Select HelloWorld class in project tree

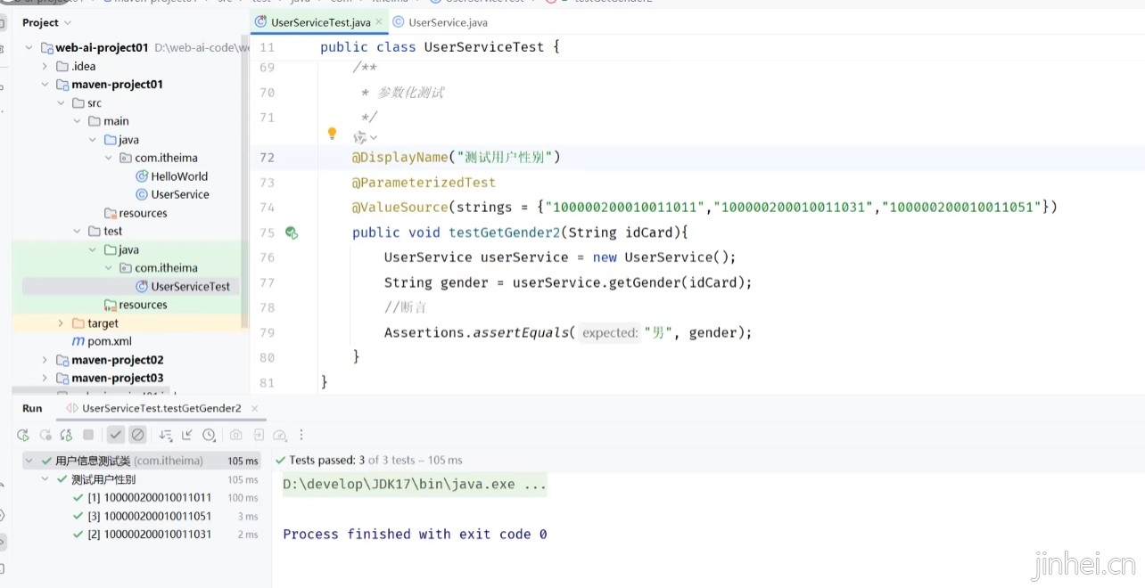coord(178,176)
